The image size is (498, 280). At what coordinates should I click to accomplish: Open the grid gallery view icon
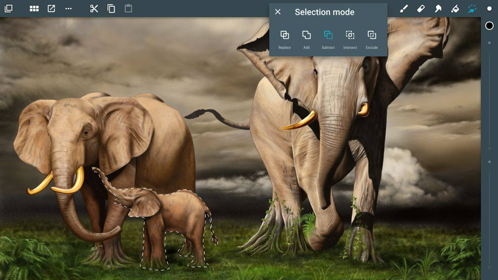(x=34, y=9)
